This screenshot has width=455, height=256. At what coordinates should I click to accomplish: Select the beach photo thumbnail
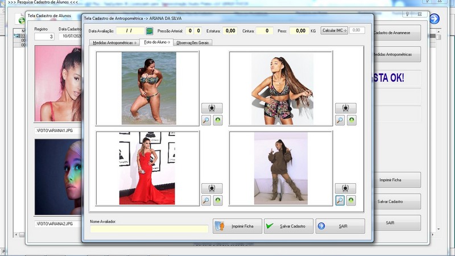(148, 88)
